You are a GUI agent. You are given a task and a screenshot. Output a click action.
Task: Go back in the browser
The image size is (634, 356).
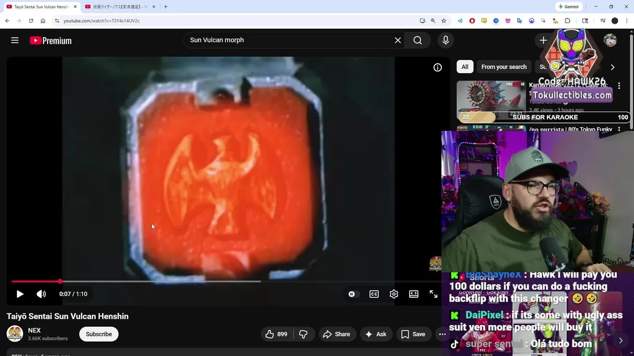click(x=7, y=21)
